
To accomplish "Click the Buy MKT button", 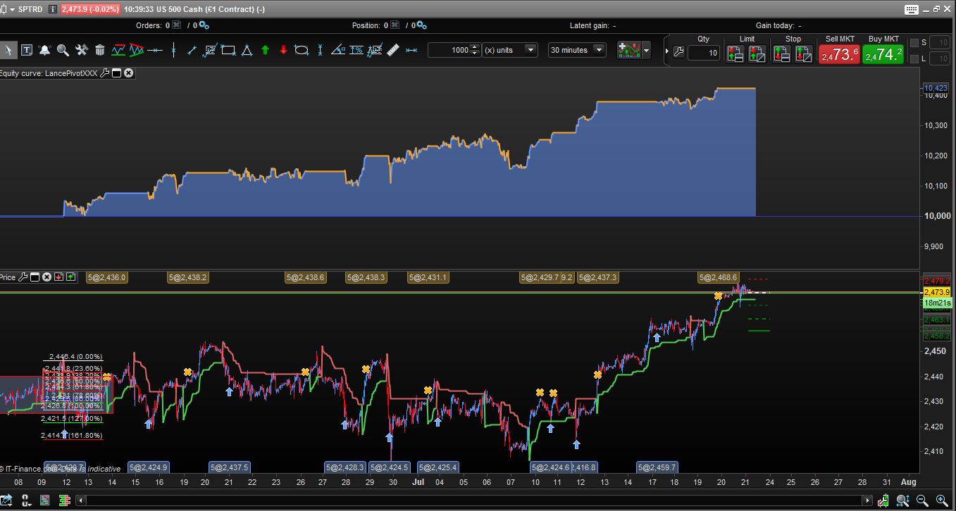I will [x=883, y=54].
